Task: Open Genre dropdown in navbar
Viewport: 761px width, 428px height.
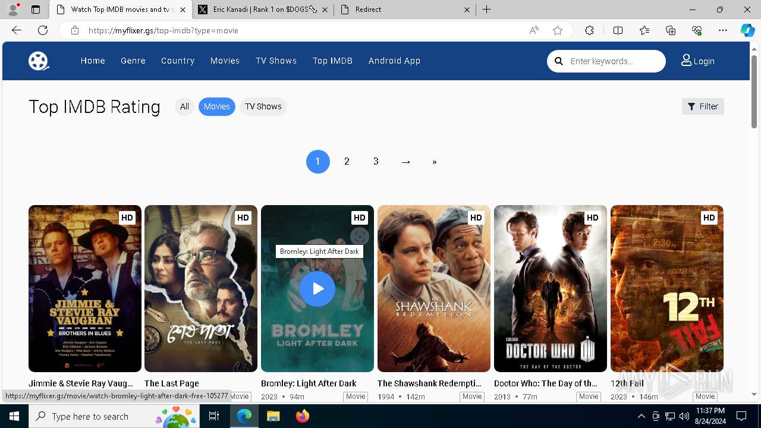Action: 133,61
